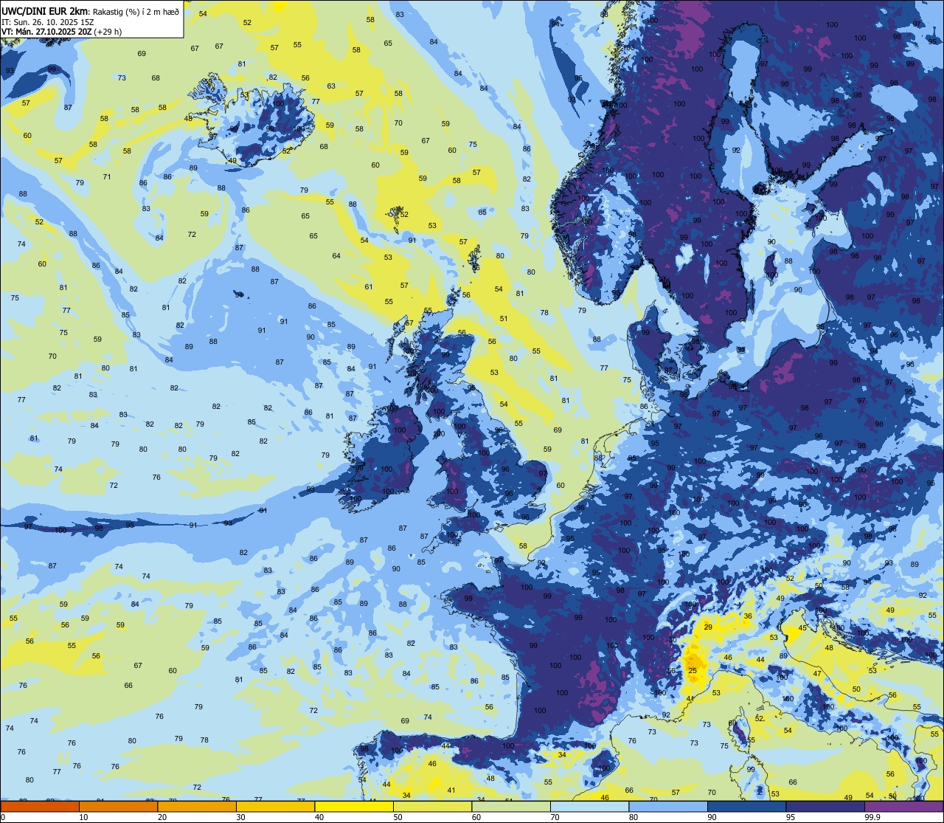Click the humidity value 63 on the map

click(x=331, y=86)
